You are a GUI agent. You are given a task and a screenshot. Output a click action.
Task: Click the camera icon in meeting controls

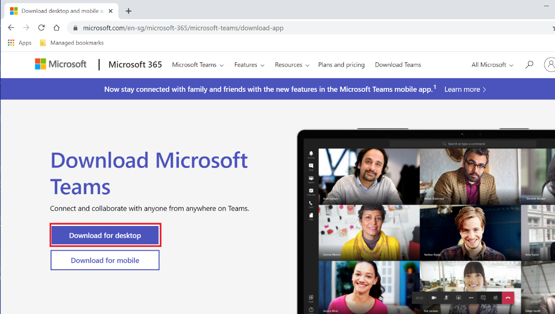434,298
